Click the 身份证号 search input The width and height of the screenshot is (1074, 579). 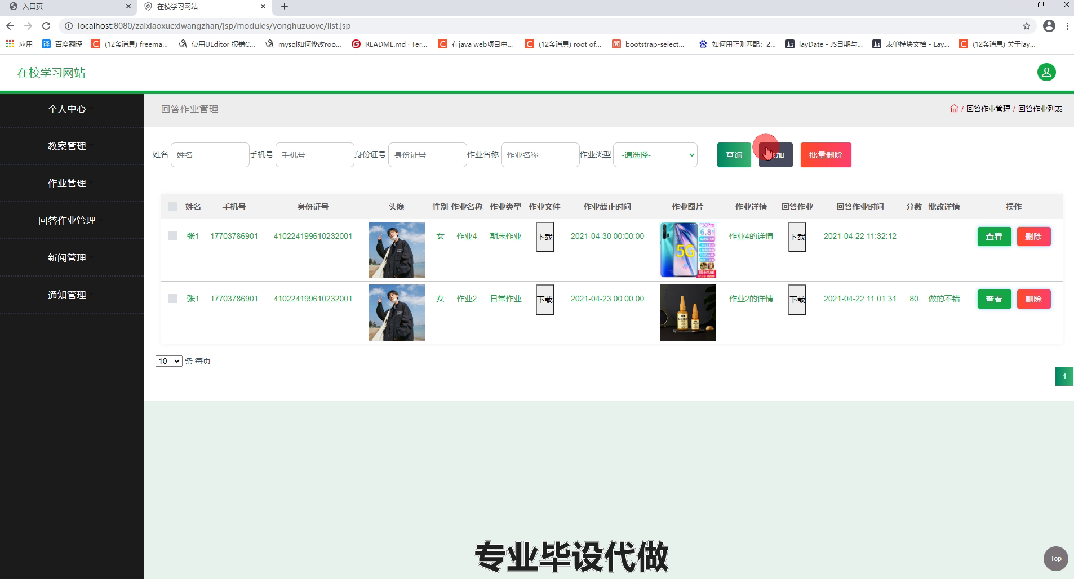pos(428,155)
